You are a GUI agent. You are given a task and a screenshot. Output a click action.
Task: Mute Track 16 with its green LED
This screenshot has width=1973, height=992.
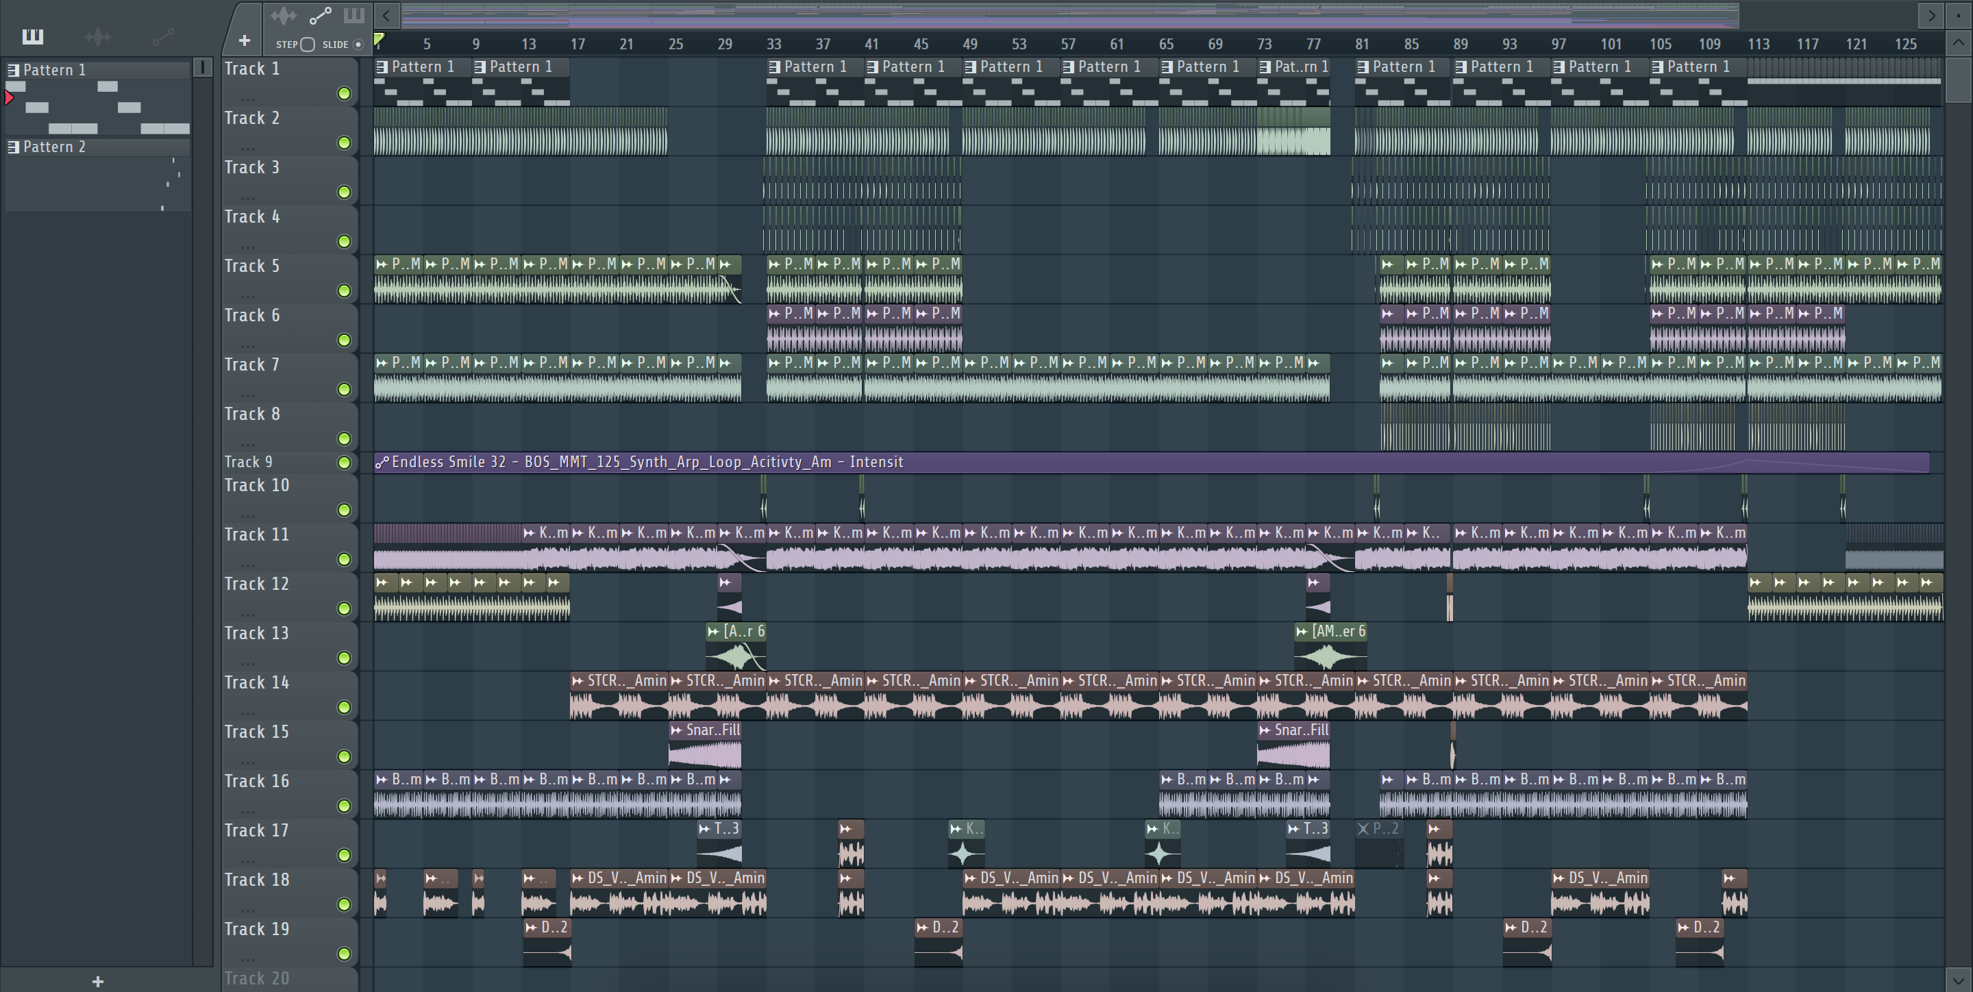coord(345,806)
